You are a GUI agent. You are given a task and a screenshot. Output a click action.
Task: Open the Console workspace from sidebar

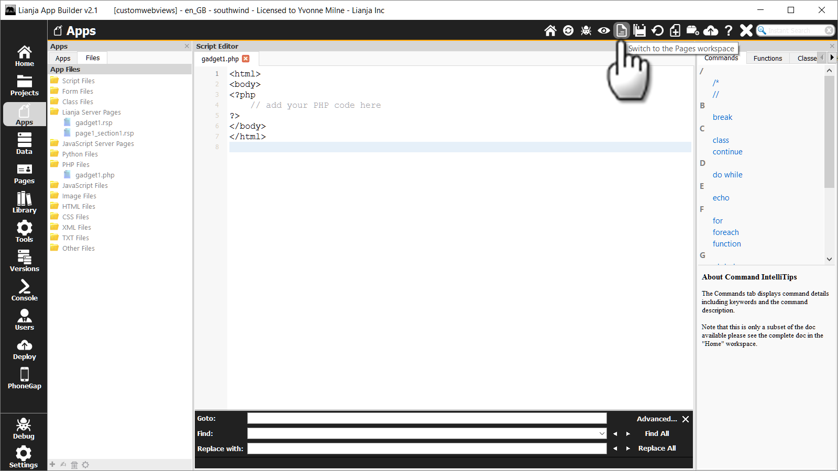(24, 290)
